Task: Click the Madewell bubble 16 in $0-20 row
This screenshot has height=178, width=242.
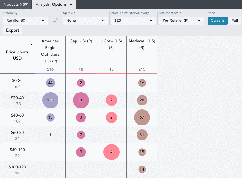Action: pos(142,83)
